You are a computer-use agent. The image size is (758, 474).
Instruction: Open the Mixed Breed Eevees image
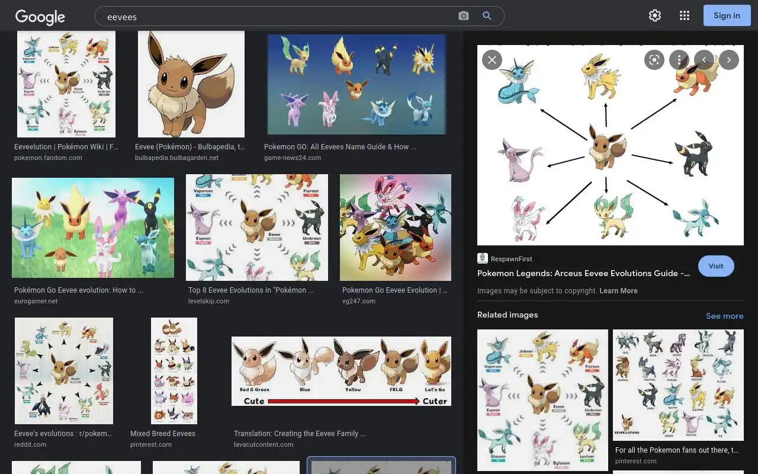174,371
